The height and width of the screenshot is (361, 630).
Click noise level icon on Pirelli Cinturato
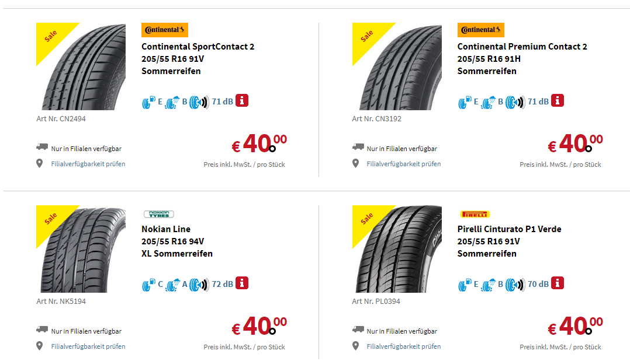[x=514, y=284]
